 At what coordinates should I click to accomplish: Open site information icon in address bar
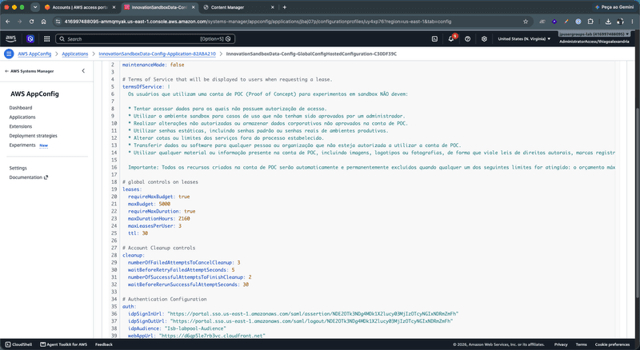(x=58, y=22)
